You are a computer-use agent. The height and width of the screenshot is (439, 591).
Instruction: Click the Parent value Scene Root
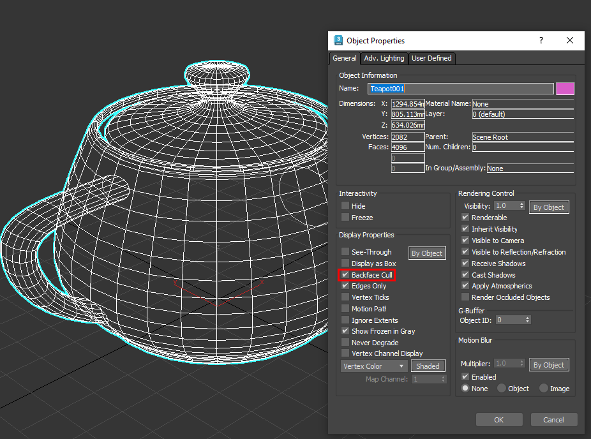(x=523, y=137)
